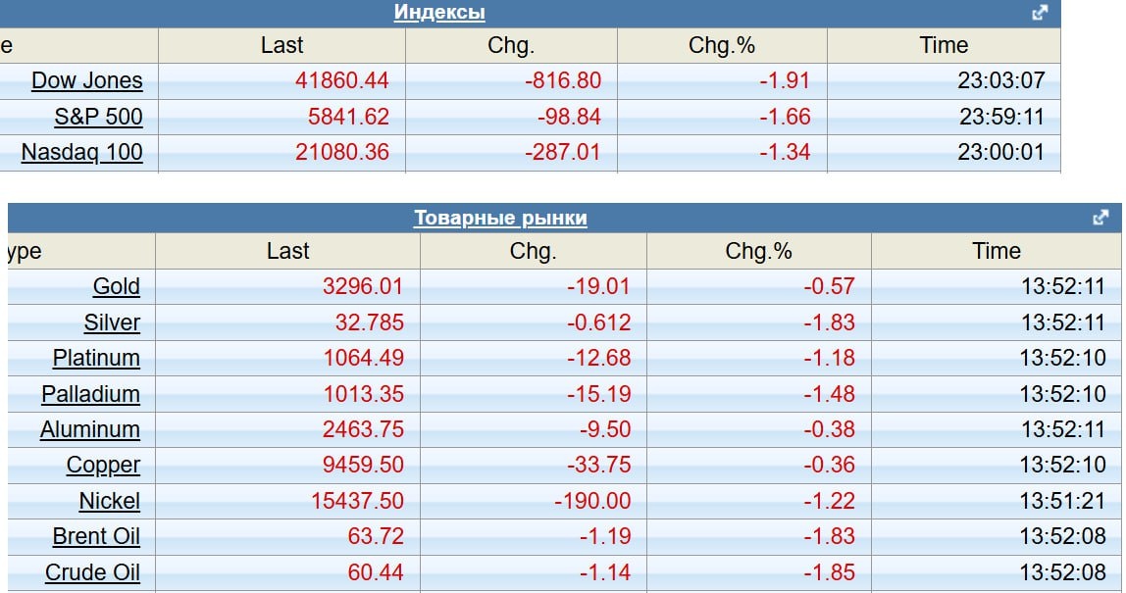
Task: Open the Nasdaq 100 index link
Action: click(81, 152)
